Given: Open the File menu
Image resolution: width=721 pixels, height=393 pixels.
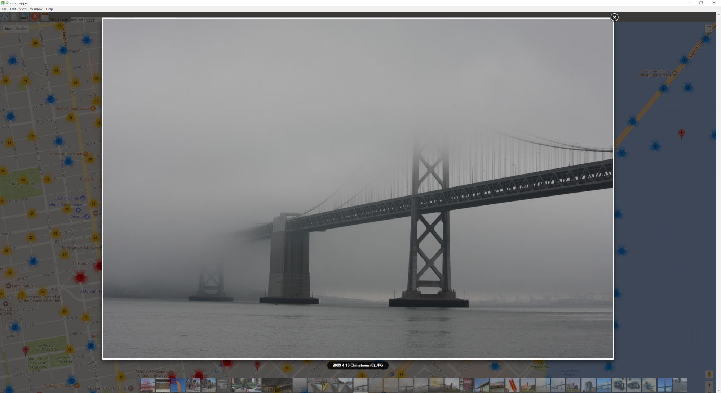Looking at the screenshot, I should point(4,9).
